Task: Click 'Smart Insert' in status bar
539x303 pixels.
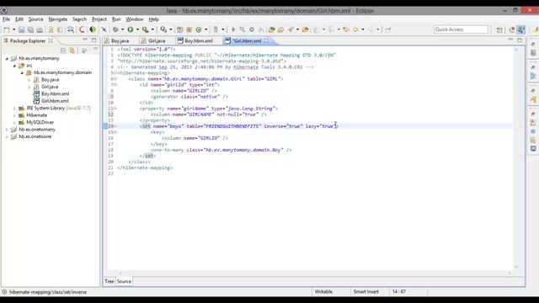Action: click(366, 292)
